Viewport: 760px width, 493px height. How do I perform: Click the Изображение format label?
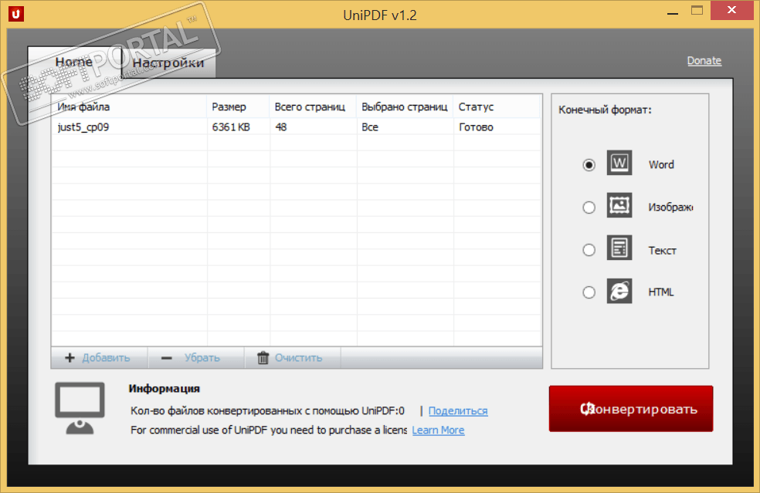pyautogui.click(x=671, y=208)
